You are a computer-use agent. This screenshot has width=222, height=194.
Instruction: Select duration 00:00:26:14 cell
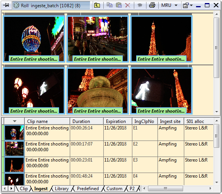click(87, 133)
